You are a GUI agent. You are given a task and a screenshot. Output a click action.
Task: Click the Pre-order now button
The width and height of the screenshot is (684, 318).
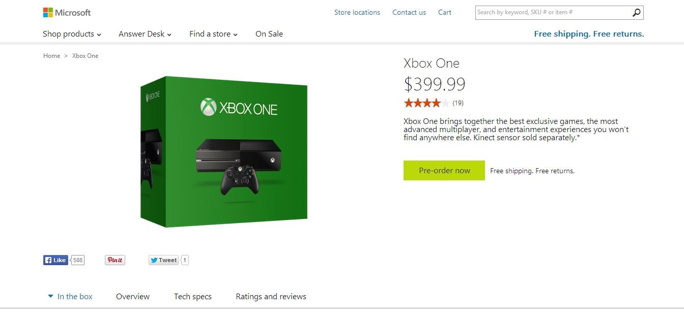point(444,171)
